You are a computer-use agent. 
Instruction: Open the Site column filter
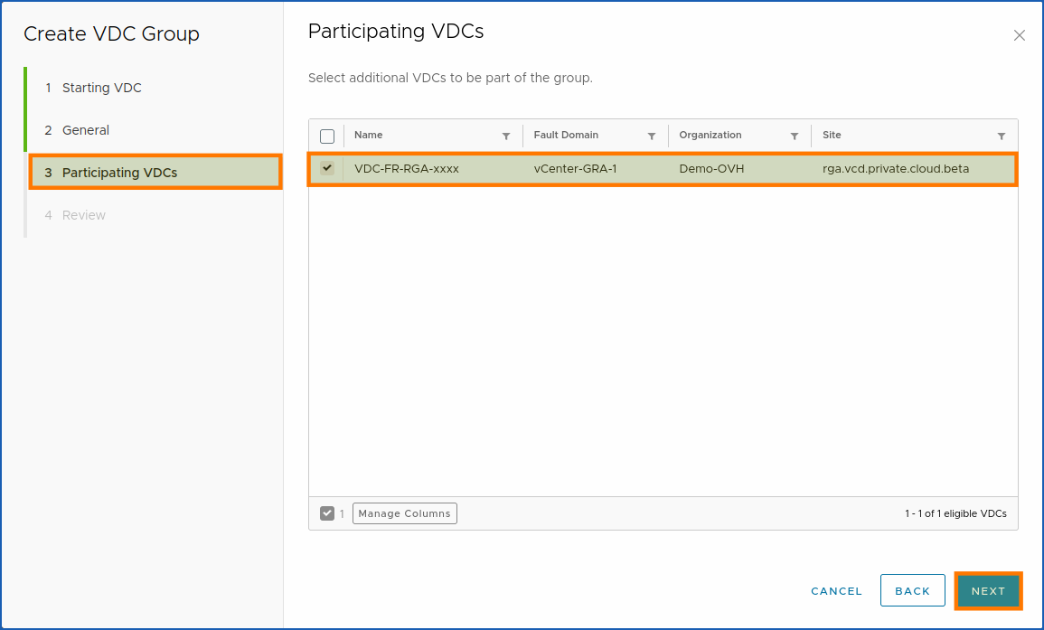(x=1002, y=135)
